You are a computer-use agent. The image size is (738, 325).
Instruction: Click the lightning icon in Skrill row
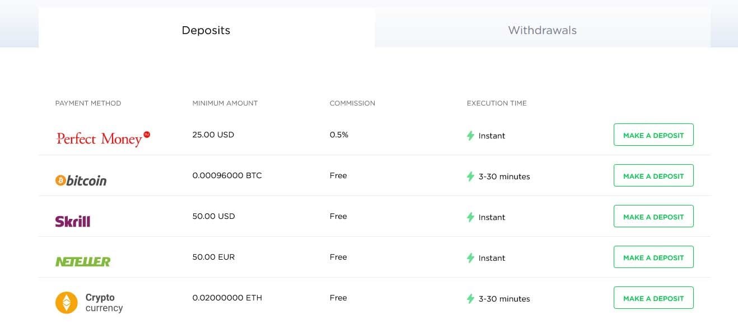(x=470, y=217)
